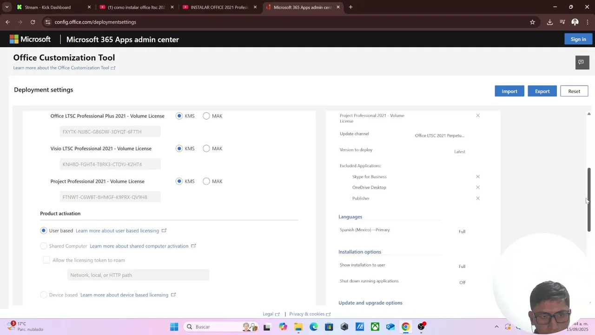Choose User based product activation
Image resolution: width=595 pixels, height=335 pixels.
pyautogui.click(x=44, y=230)
